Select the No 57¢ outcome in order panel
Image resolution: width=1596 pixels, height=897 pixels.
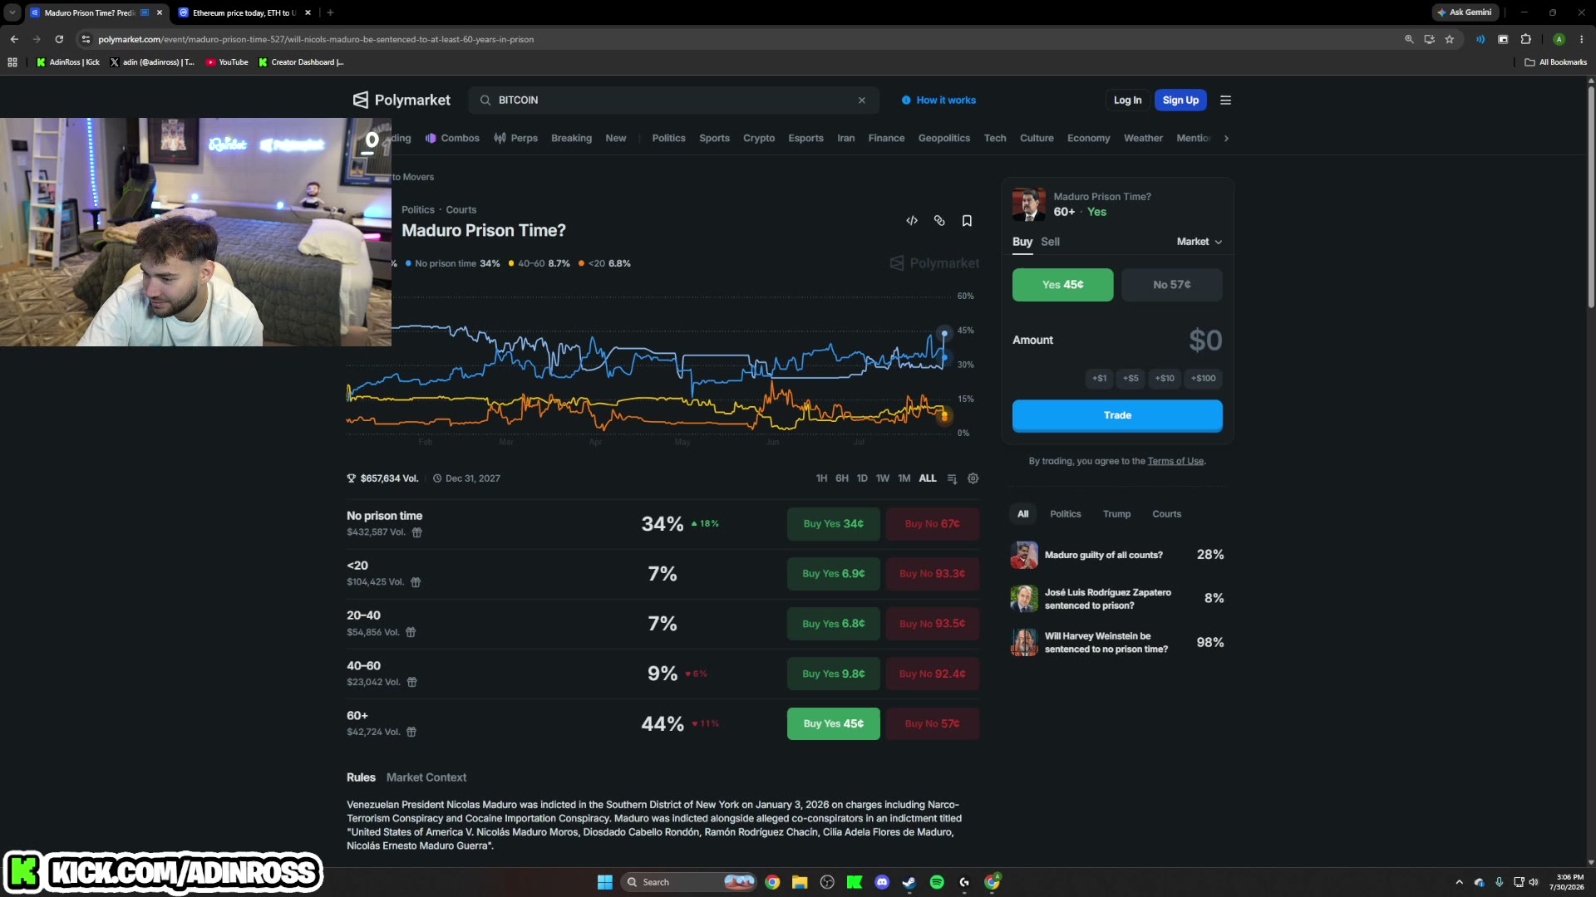[1172, 285]
